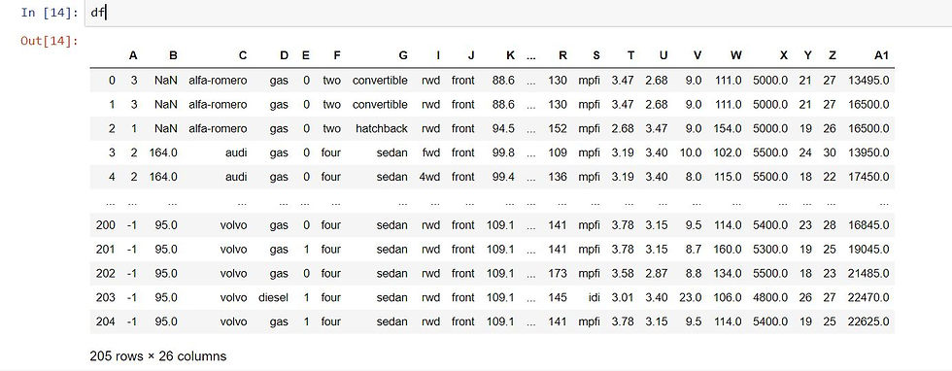Click the diesel cell in row 203
Screen dimensions: 952x371
(273, 297)
